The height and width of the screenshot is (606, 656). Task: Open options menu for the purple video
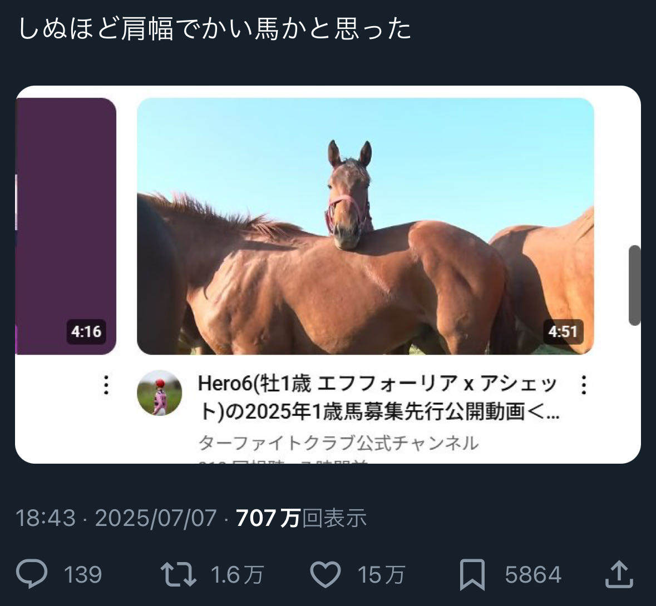(106, 385)
